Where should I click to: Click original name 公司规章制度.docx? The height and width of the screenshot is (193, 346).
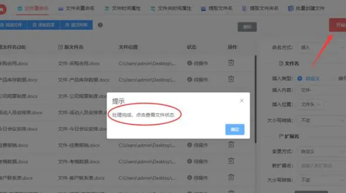19,96
